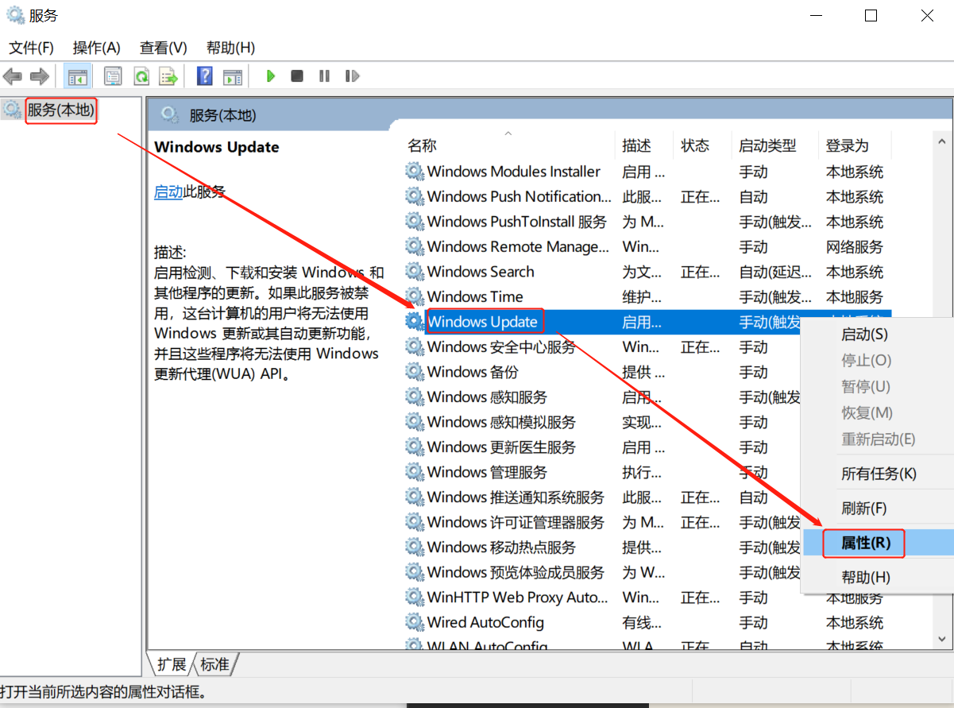The height and width of the screenshot is (708, 954).
Task: Open the 文件(F) menu
Action: point(32,48)
